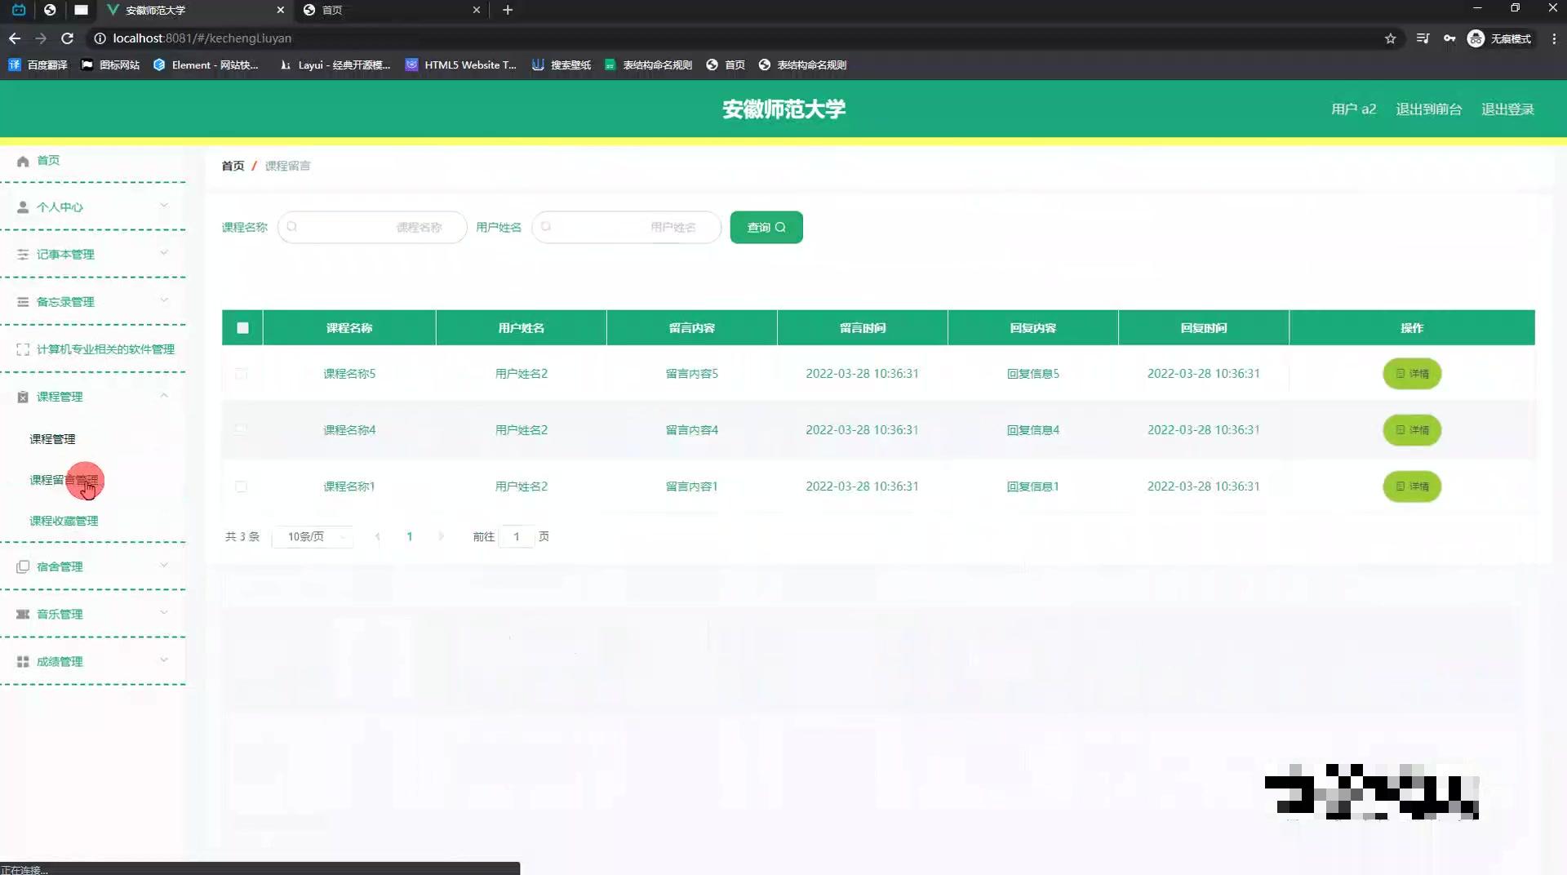Click the 宿舍管理 copy icon

(23, 566)
